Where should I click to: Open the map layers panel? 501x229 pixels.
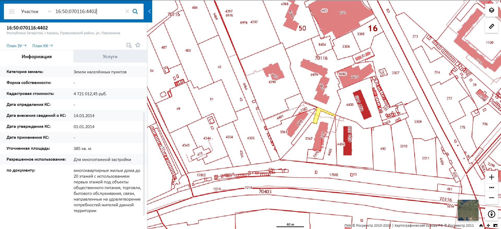pyautogui.click(x=491, y=10)
